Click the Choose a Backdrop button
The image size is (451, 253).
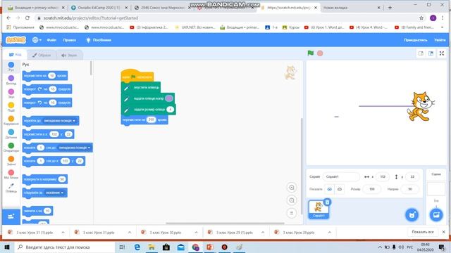tap(436, 215)
